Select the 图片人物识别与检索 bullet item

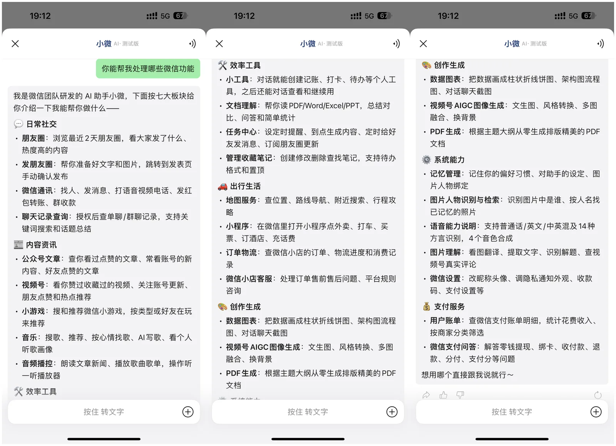pyautogui.click(x=512, y=206)
